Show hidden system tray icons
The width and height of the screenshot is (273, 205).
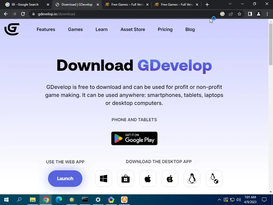coord(219,200)
